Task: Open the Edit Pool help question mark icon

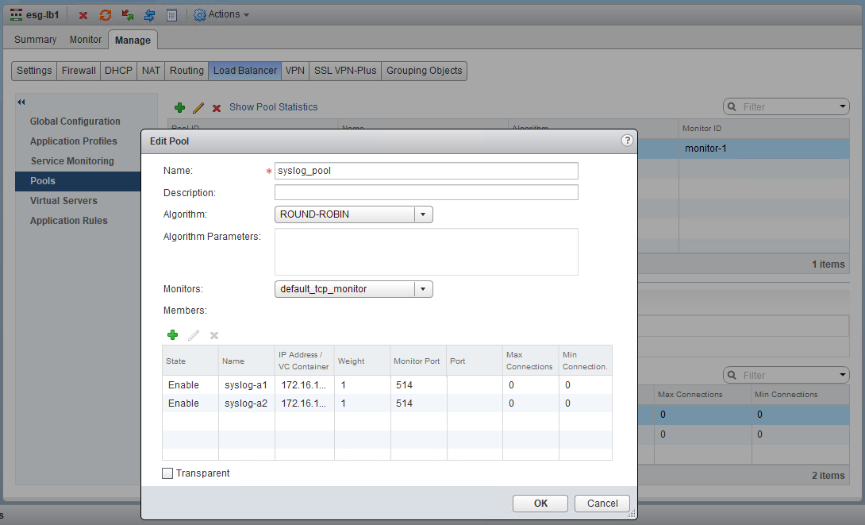Action: (x=627, y=140)
